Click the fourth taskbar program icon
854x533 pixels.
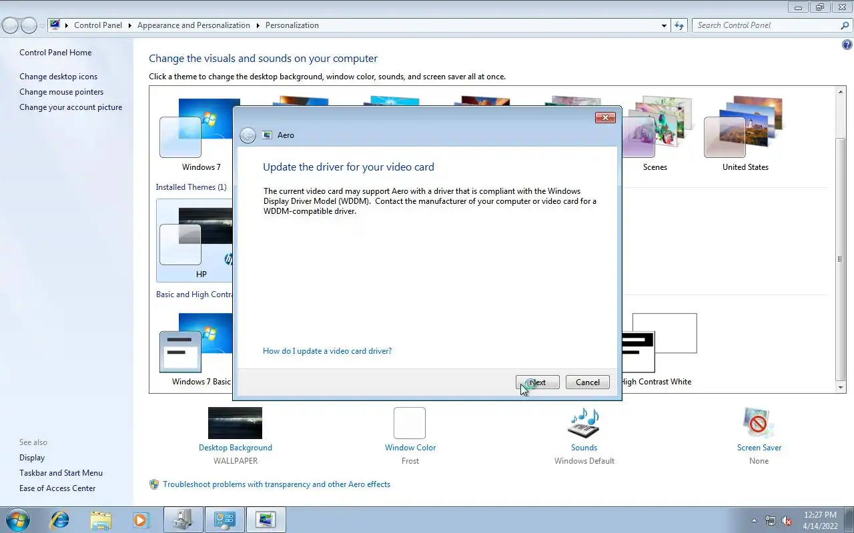pyautogui.click(x=183, y=520)
